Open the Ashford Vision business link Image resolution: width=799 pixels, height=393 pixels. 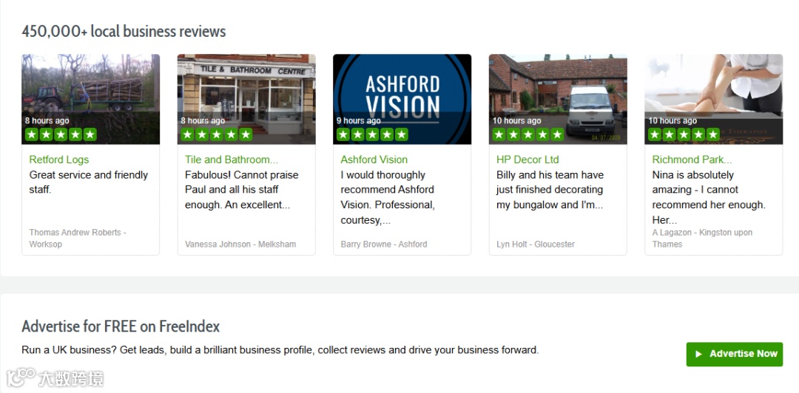(x=374, y=160)
